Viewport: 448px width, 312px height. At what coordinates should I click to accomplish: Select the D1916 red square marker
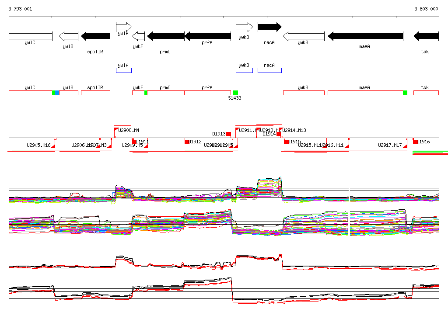point(415,142)
